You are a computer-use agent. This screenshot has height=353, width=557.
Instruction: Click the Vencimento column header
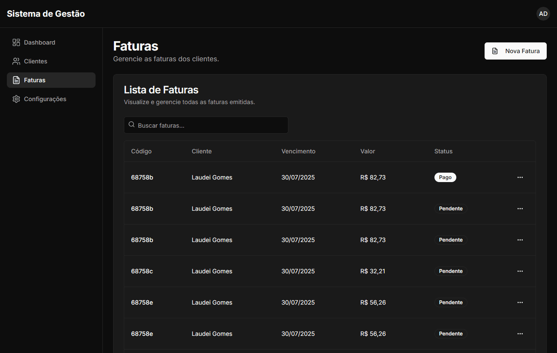click(x=298, y=151)
